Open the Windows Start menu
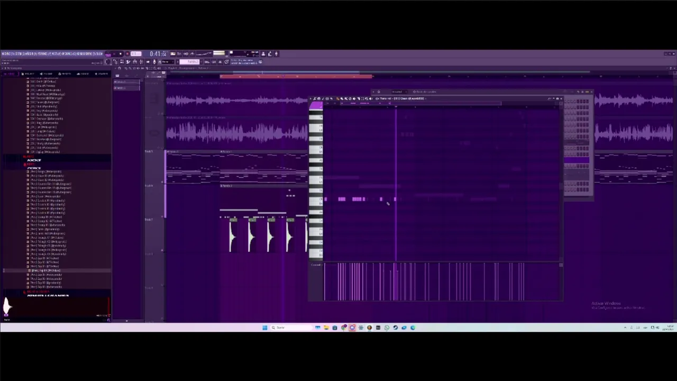Image resolution: width=677 pixels, height=381 pixels. (264, 328)
